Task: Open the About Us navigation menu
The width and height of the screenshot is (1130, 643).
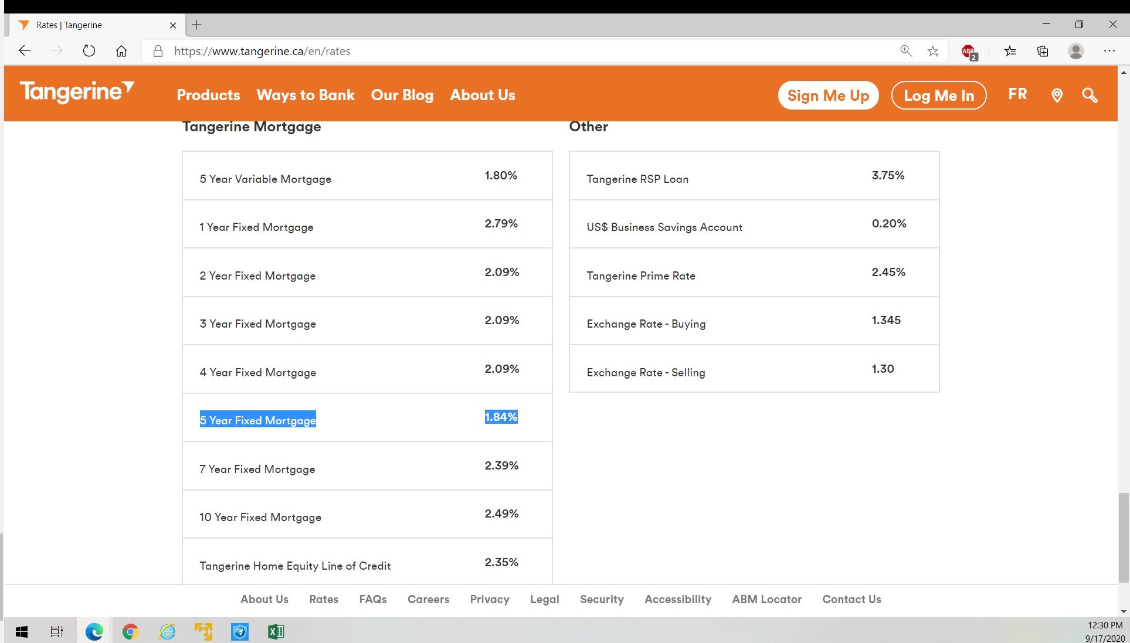Action: click(482, 95)
